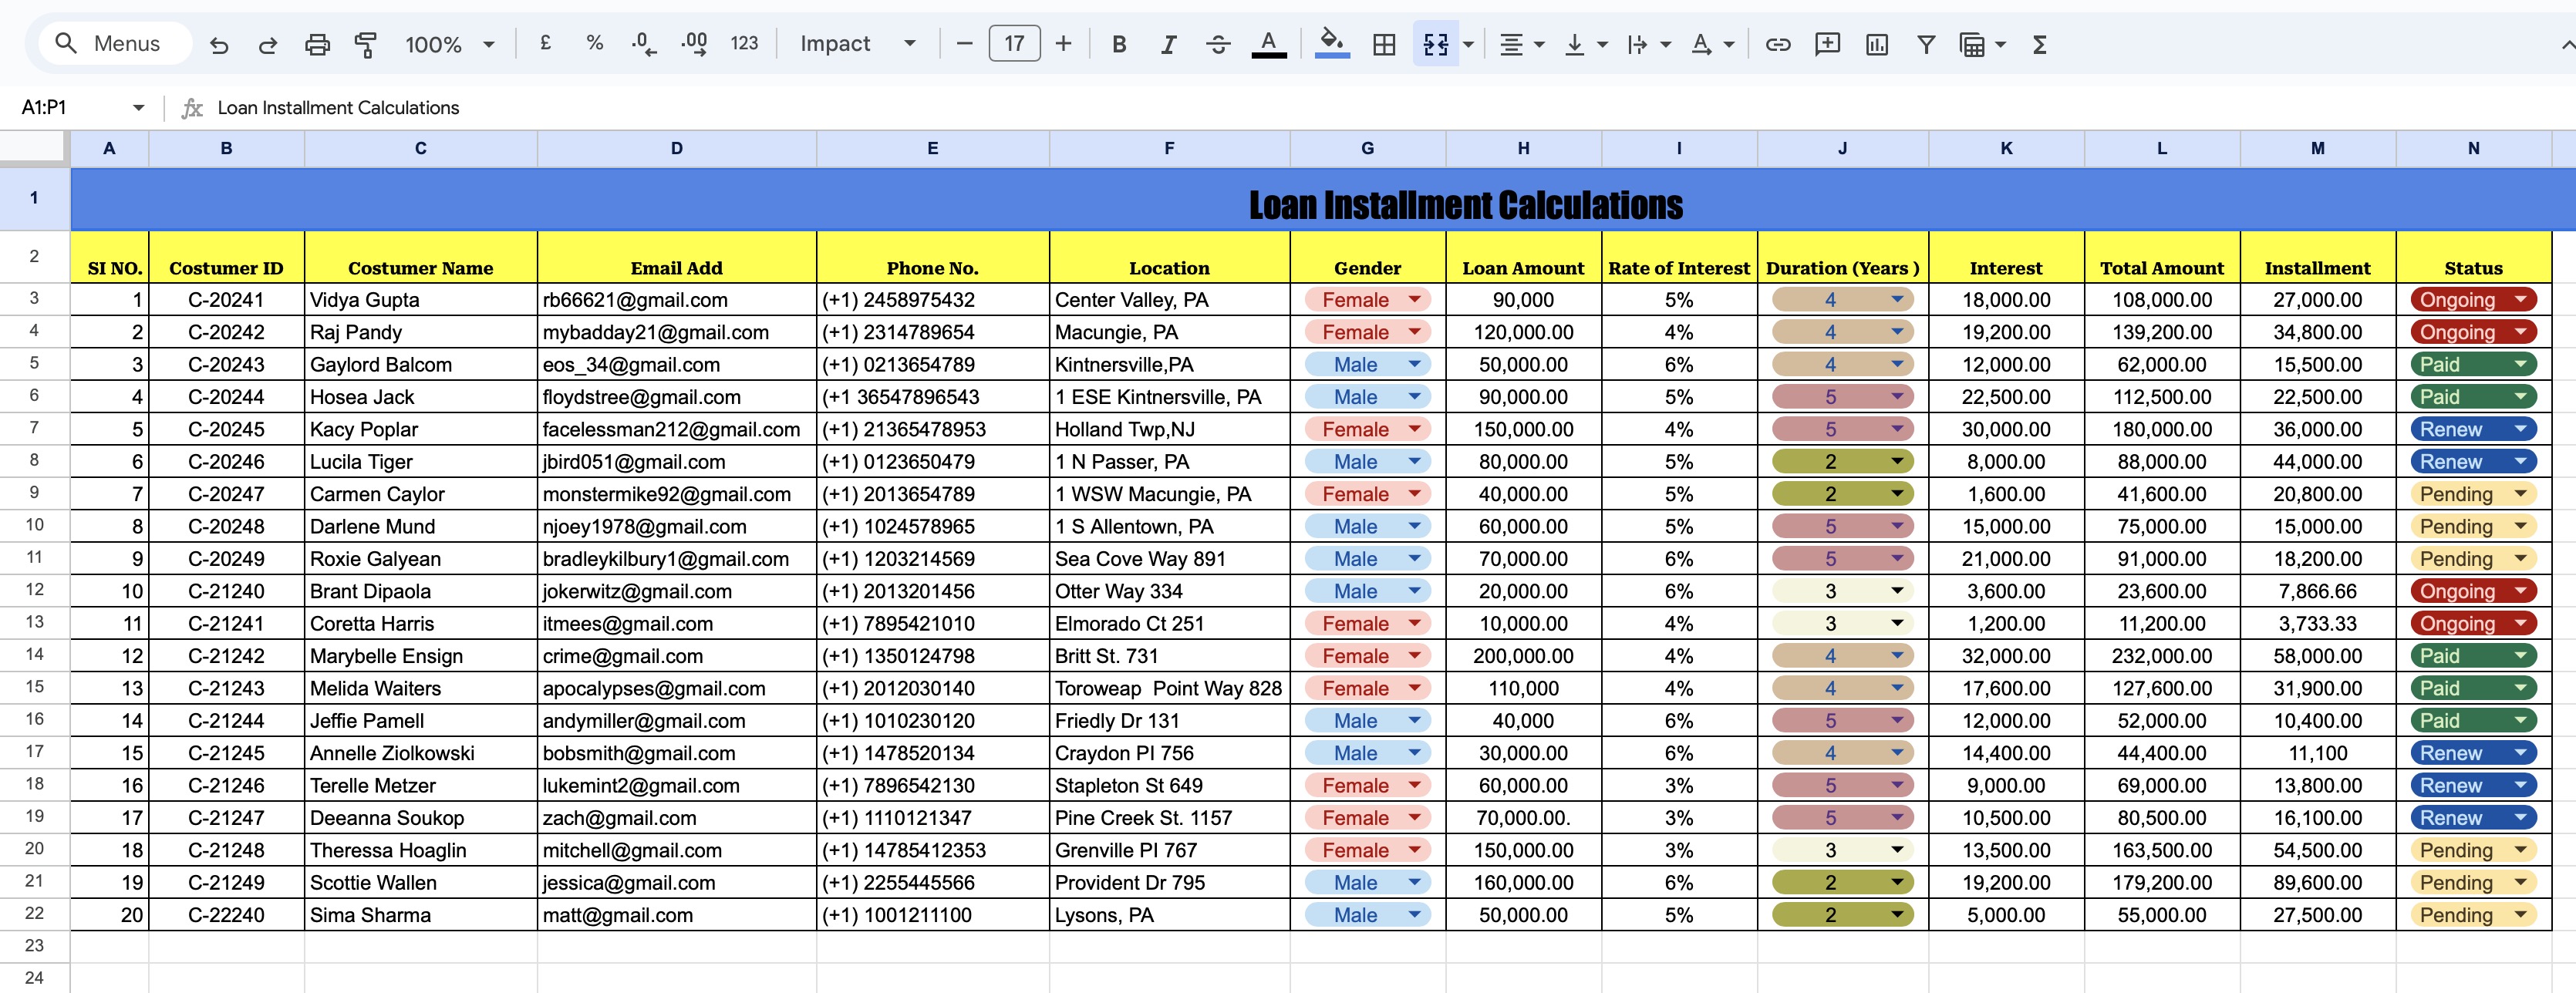Viewport: 2576px width, 993px height.
Task: Click the insert comment icon
Action: (1827, 44)
